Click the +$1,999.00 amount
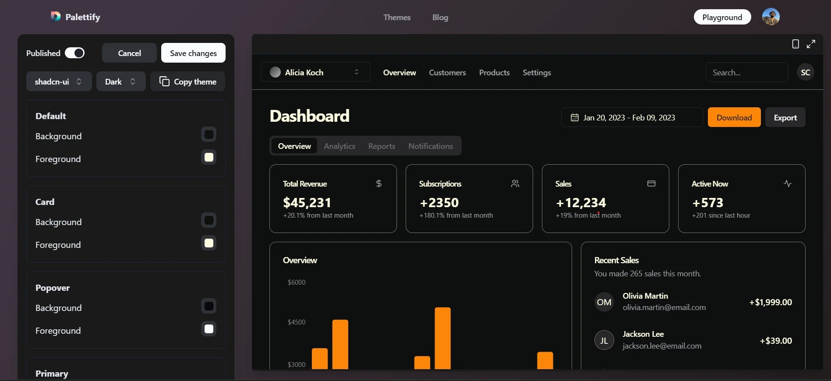Screen dimensions: 831x381 (771, 302)
